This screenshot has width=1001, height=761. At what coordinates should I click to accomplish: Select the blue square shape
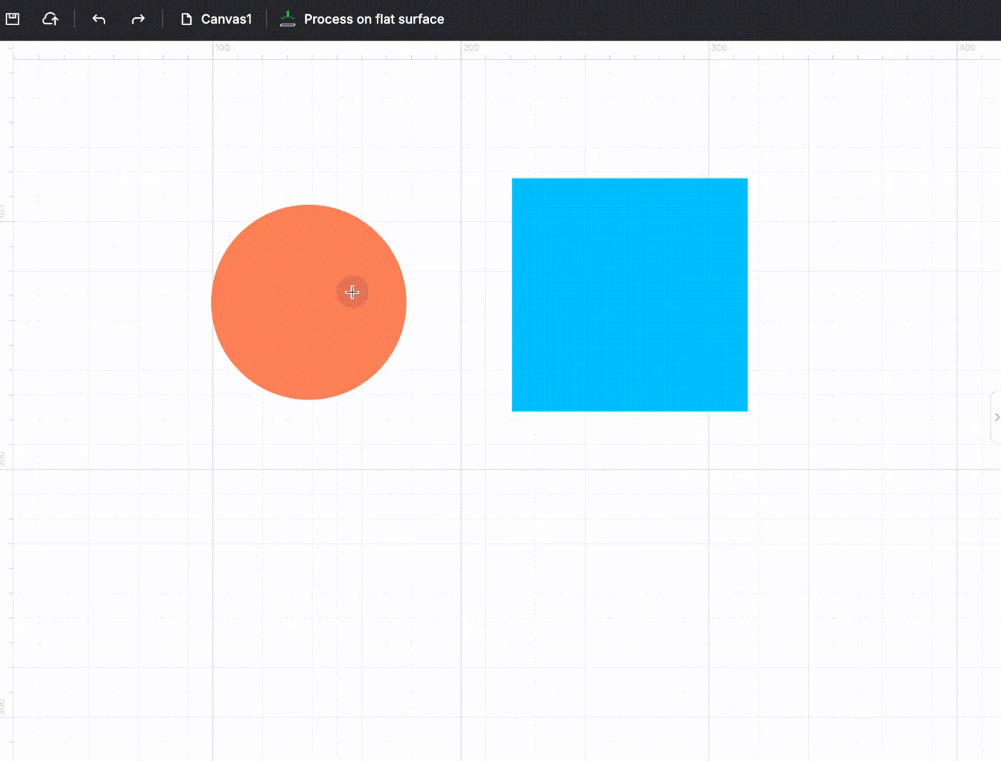tap(630, 294)
